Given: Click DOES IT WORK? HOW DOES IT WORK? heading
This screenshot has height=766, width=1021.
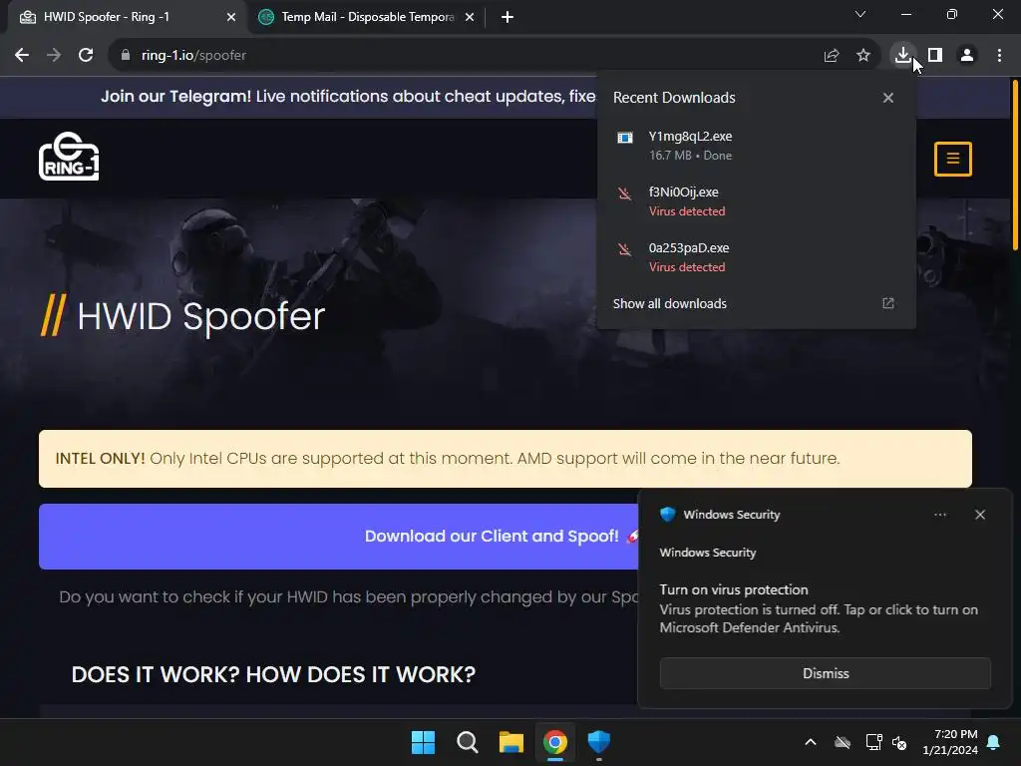Looking at the screenshot, I should [273, 675].
